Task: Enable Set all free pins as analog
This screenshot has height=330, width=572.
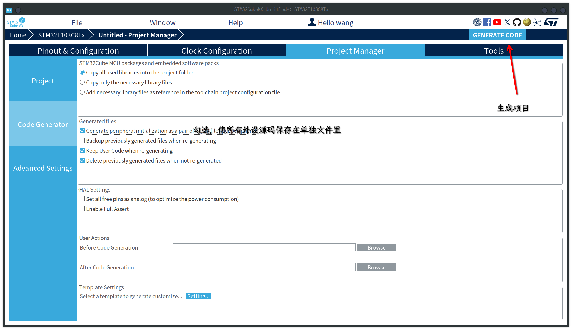Action: 82,199
